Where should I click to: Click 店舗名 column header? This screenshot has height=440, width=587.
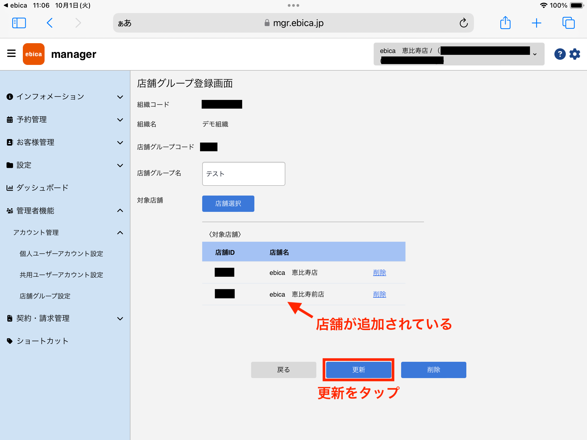point(279,253)
